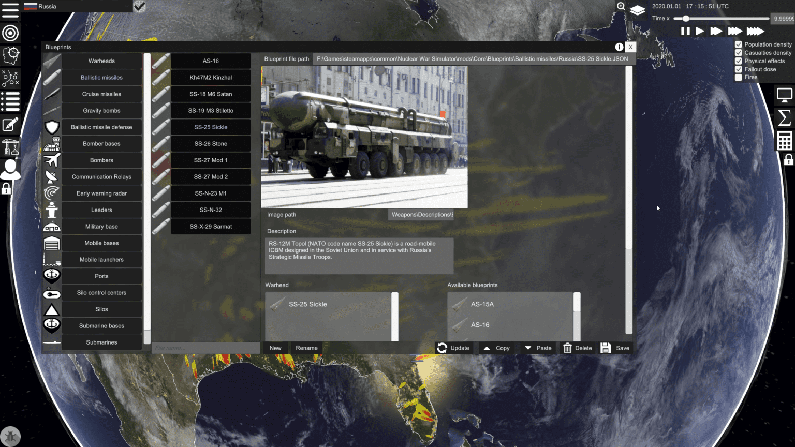Viewport: 795px width, 447px height.
Task: Open the detonation target tool
Action: coord(10,33)
